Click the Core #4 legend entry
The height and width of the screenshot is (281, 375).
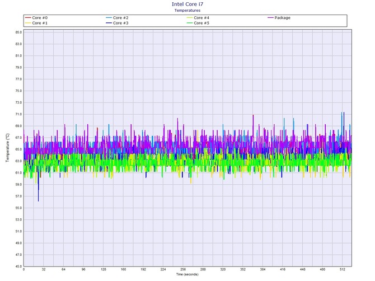pos(198,18)
